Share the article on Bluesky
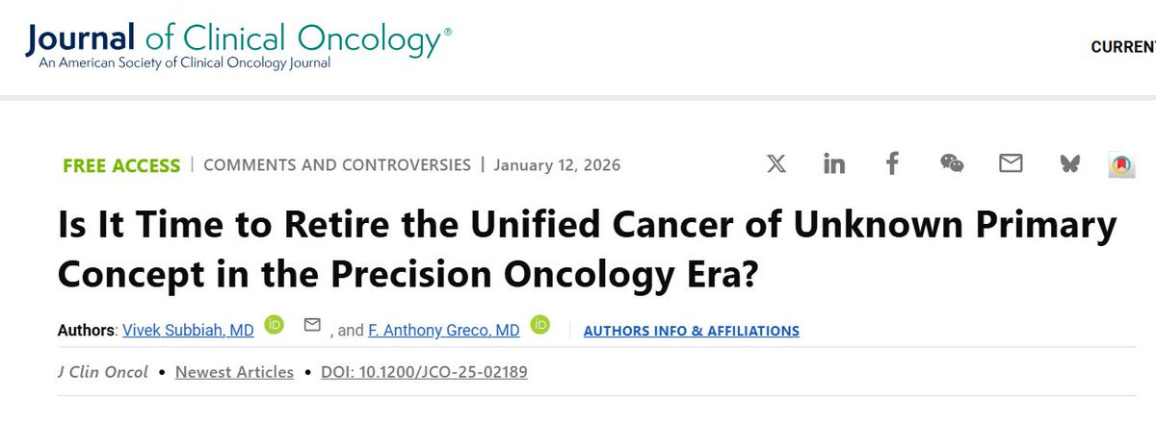 point(1069,164)
